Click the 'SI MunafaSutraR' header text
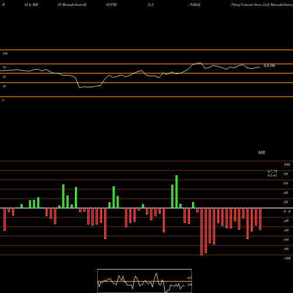This screenshot has width=293, height=293. tap(72, 5)
